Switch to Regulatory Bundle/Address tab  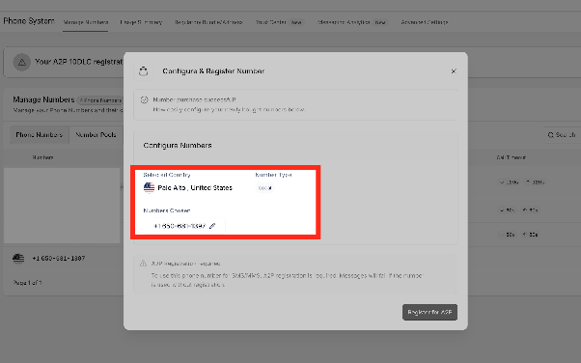(208, 22)
